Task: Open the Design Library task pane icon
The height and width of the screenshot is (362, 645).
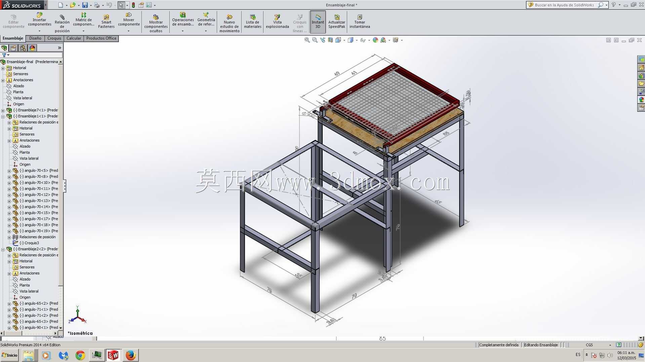Action: 641,75
